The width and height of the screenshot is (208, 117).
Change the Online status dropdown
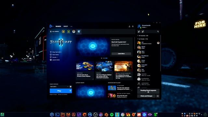point(144,27)
